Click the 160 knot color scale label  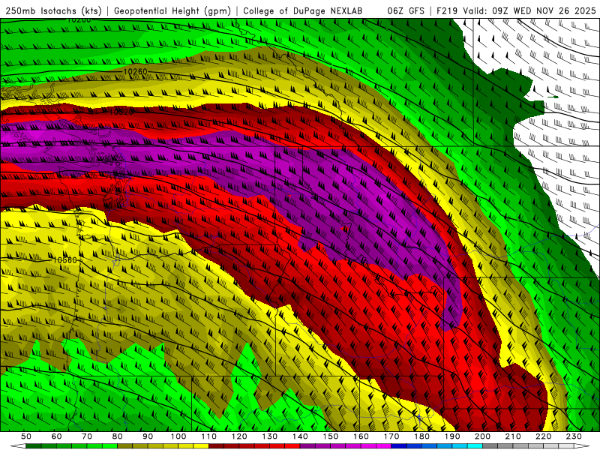(361, 436)
